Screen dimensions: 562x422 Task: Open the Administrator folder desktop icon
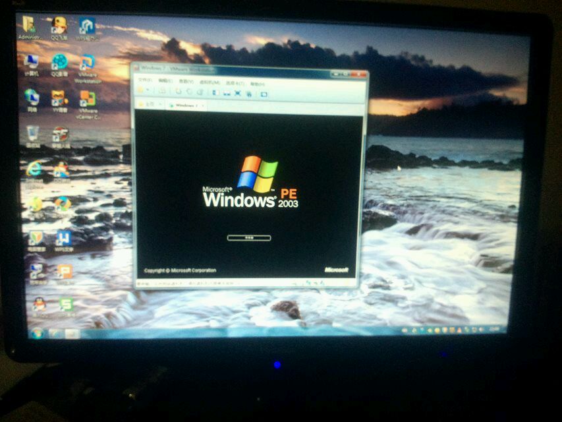(x=29, y=27)
